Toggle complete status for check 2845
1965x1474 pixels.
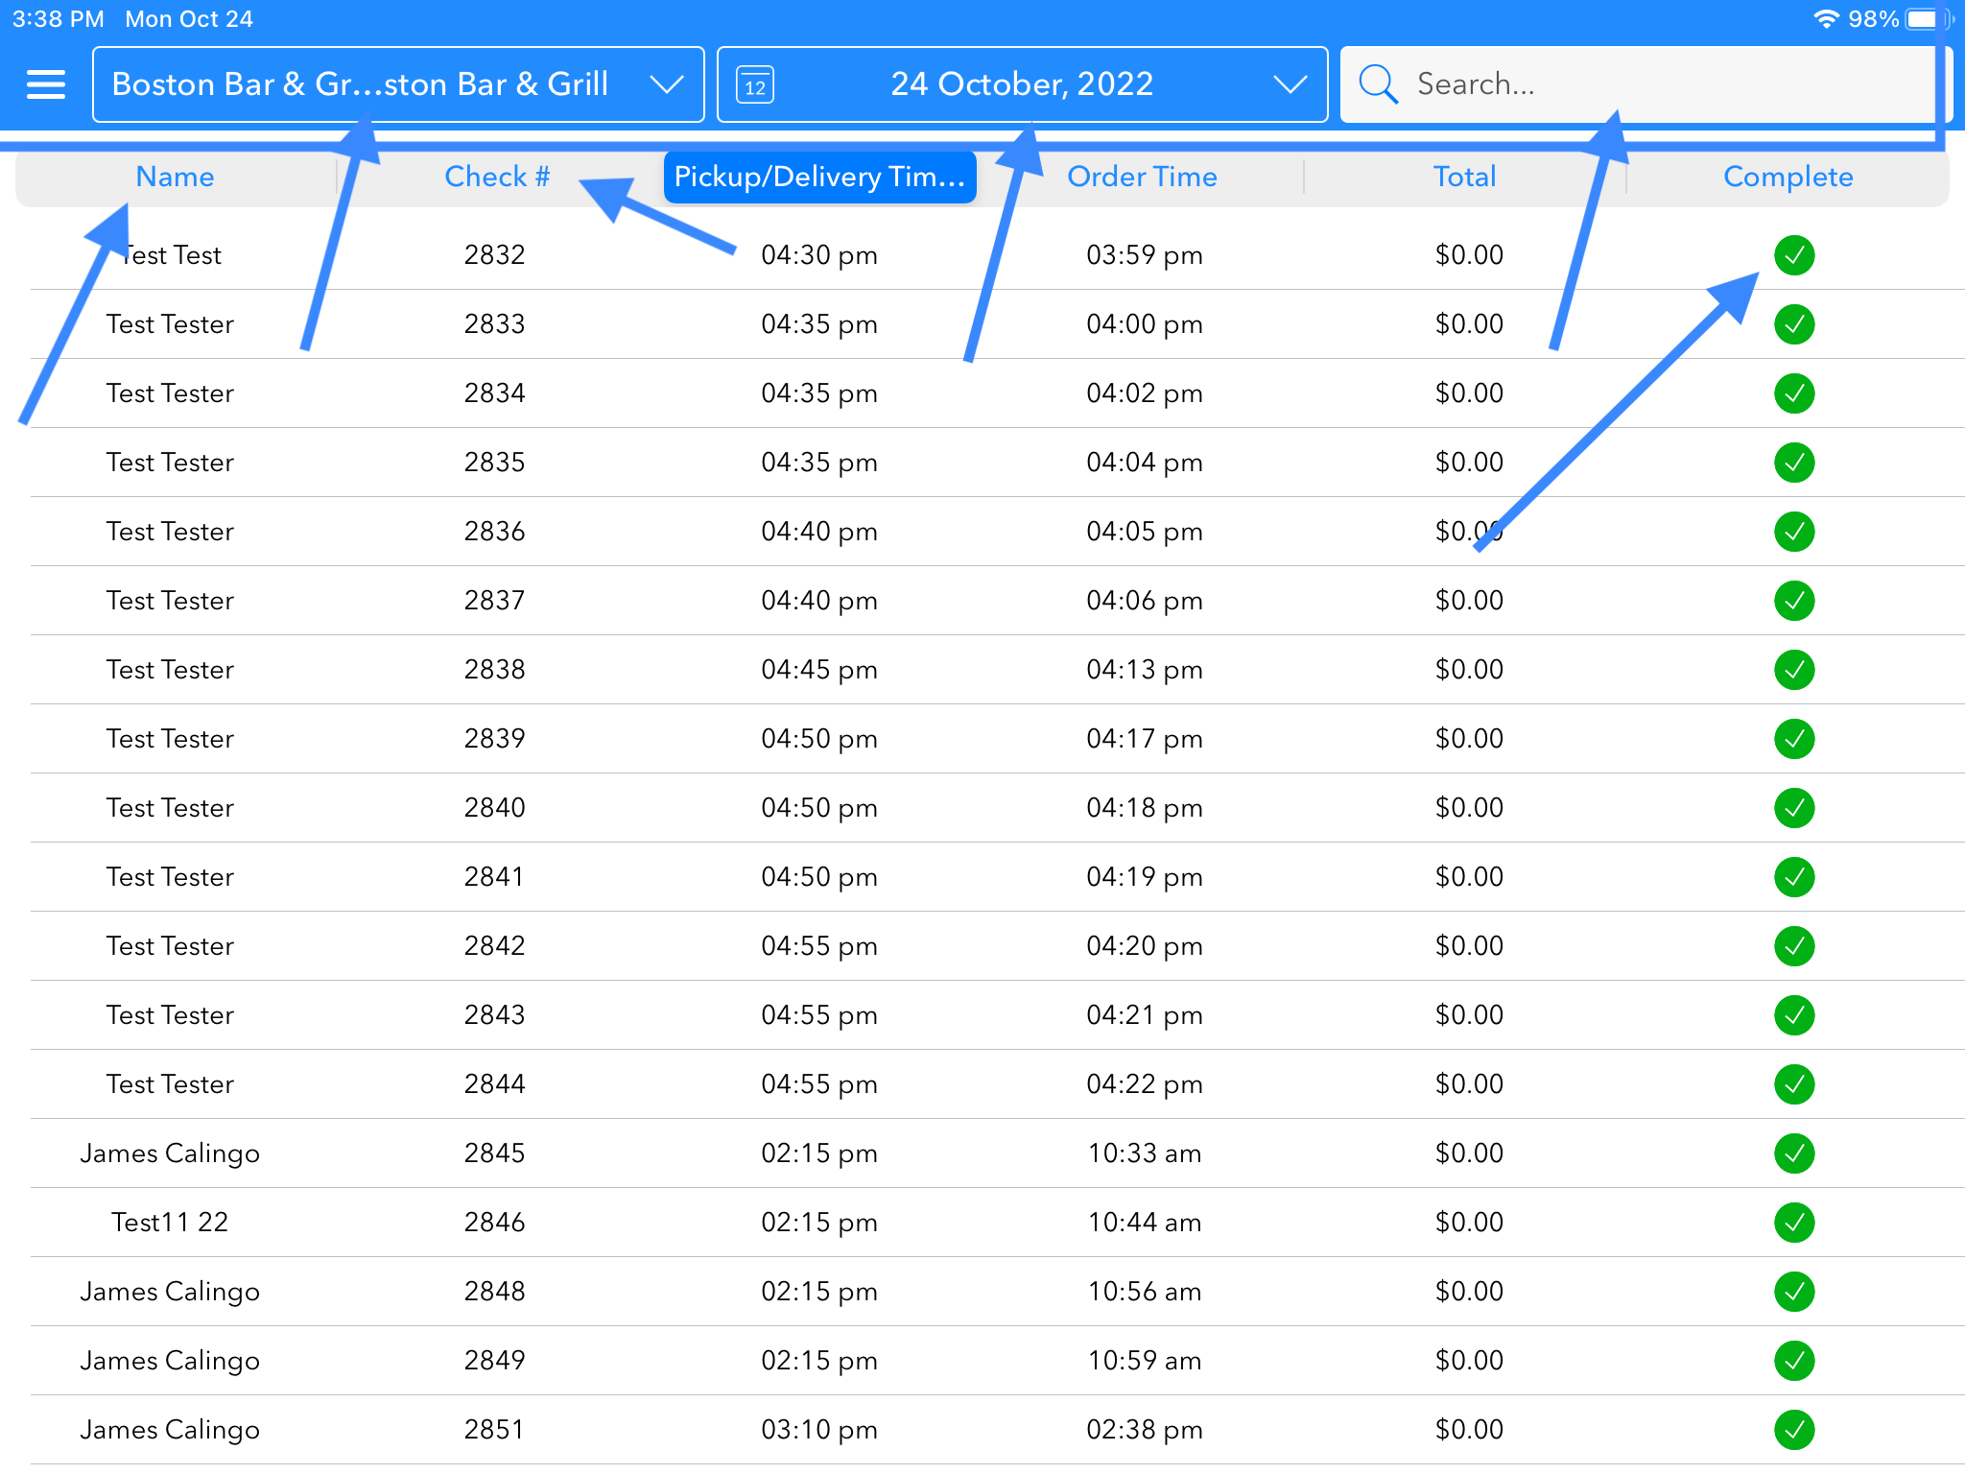tap(1793, 1153)
